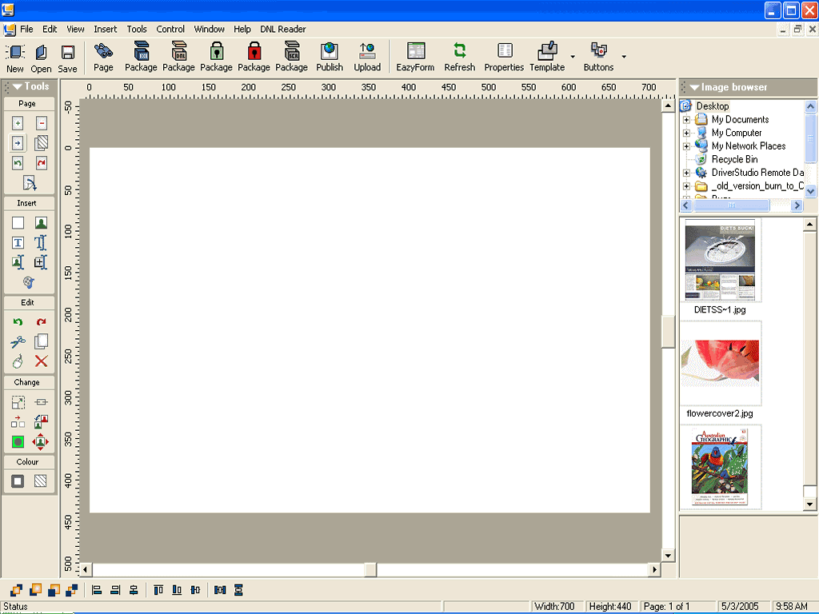Screen dimensions: 819x614
Task: Click the Open file icon
Action: pos(41,52)
